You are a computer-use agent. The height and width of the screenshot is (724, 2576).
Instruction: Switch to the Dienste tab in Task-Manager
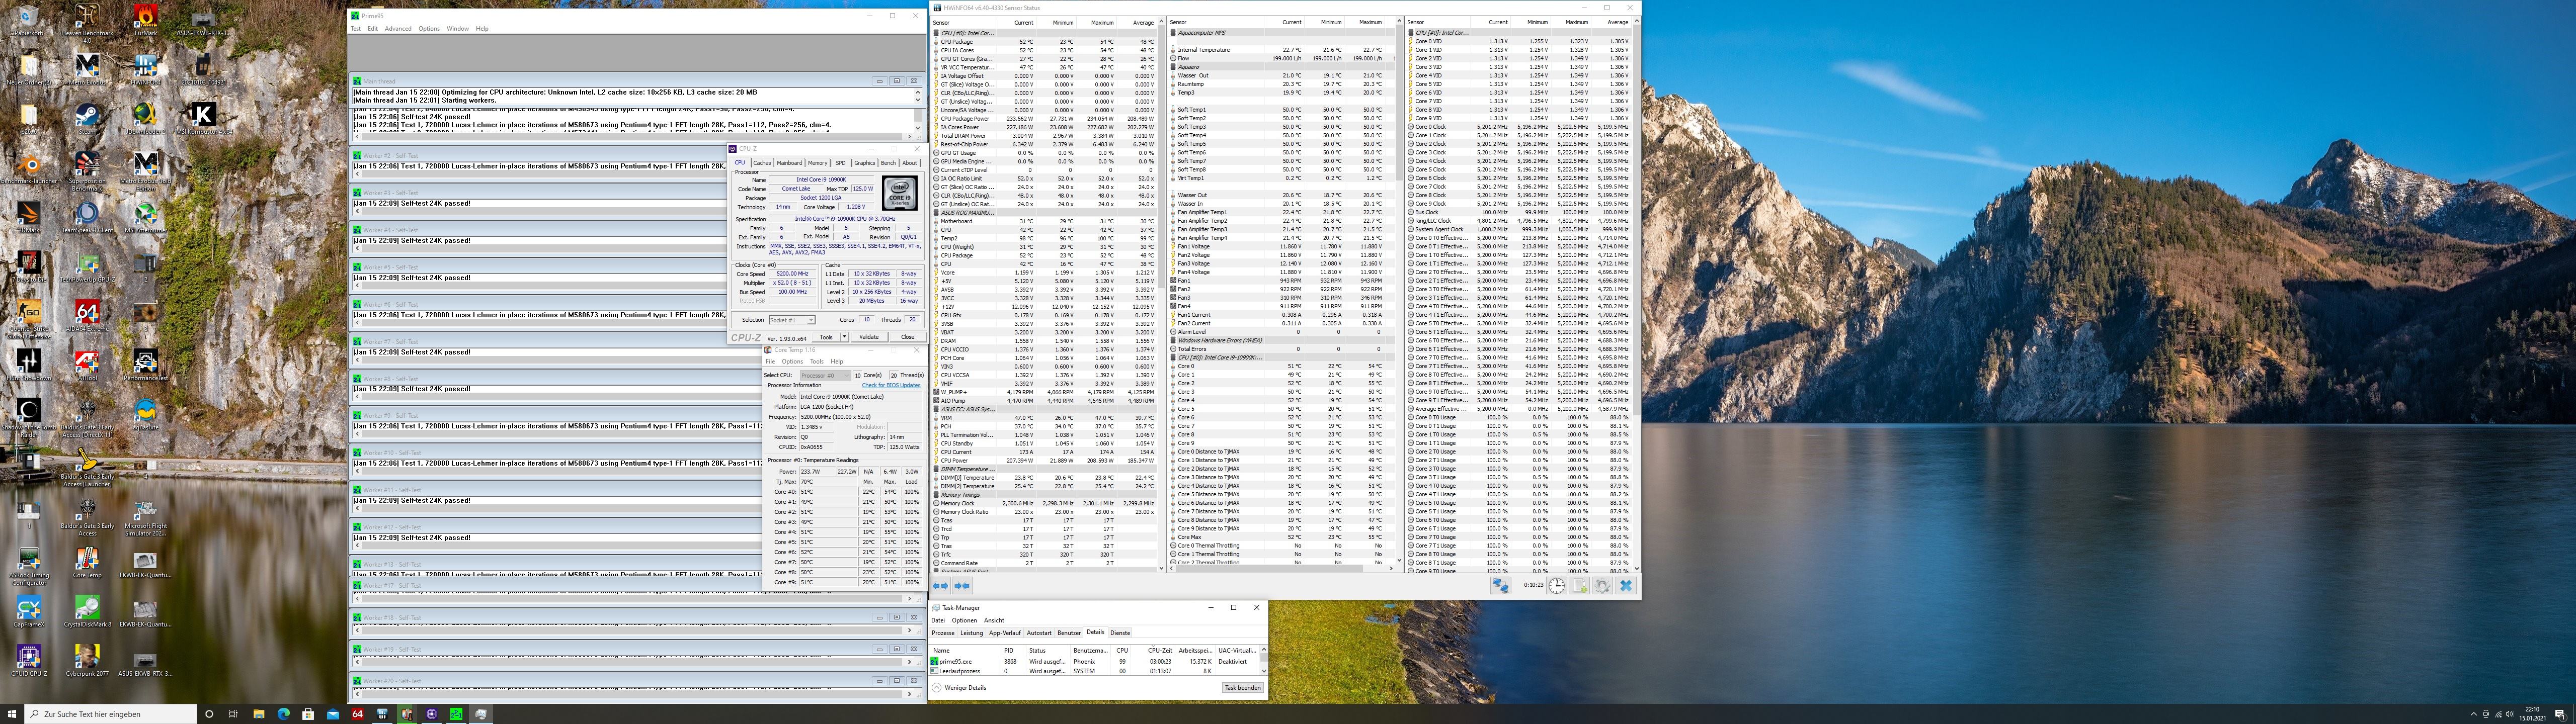click(x=1120, y=633)
